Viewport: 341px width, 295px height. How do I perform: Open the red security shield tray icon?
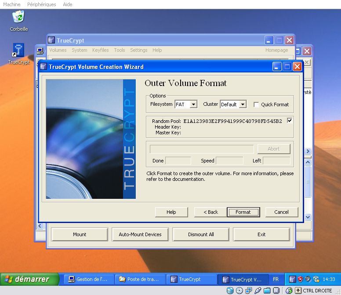point(300,279)
